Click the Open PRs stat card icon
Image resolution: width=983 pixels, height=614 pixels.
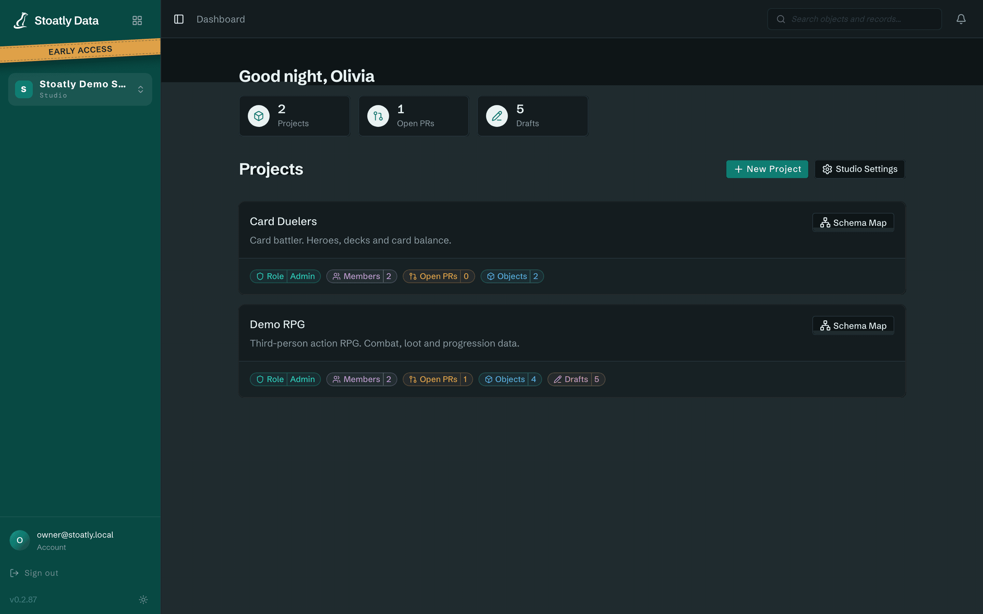coord(378,116)
